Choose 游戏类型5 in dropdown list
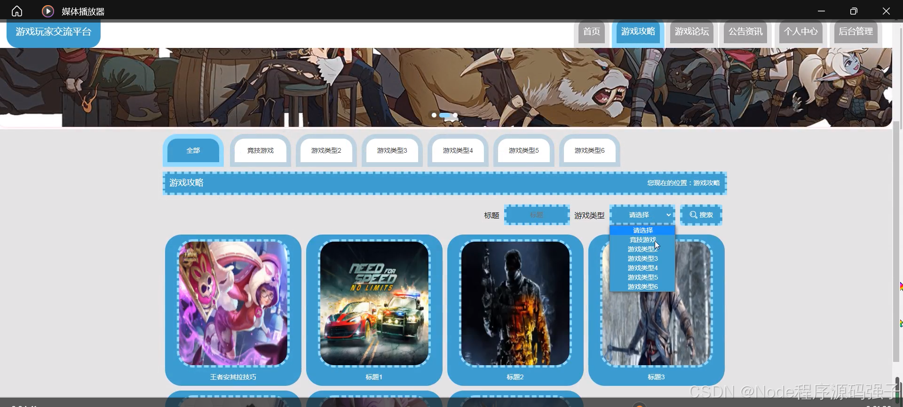903x407 pixels. click(642, 277)
